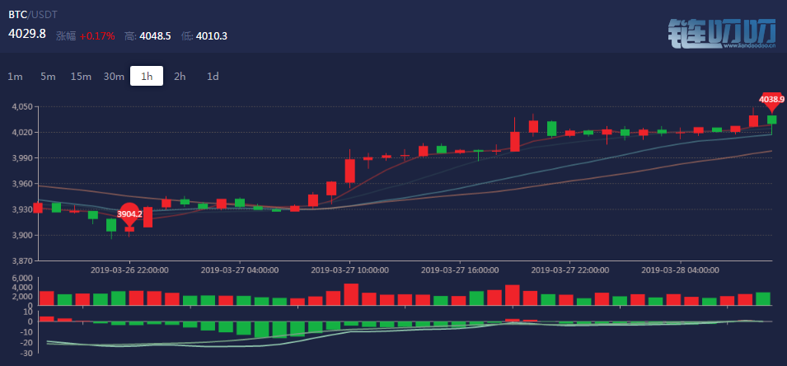This screenshot has width=787, height=366.
Task: Click the +0.17% change value
Action: click(x=97, y=36)
